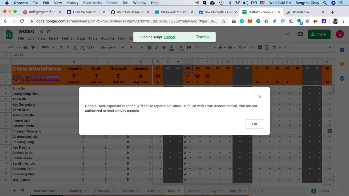Click the Insert chart icon
This screenshot has height=196, width=349.
[x=267, y=47]
